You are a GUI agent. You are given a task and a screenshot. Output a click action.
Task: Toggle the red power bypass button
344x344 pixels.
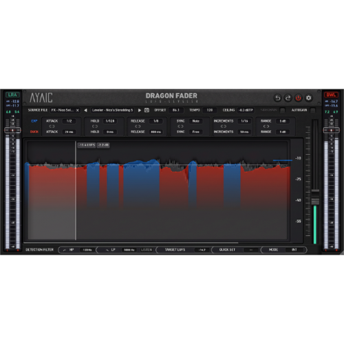(298, 98)
